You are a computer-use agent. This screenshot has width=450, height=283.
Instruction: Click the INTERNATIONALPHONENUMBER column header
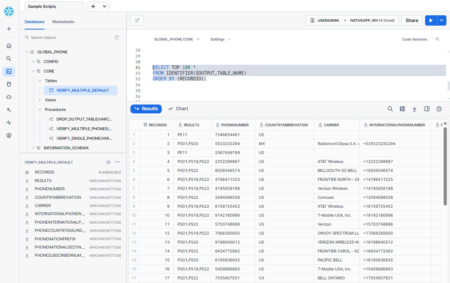tap(395, 125)
